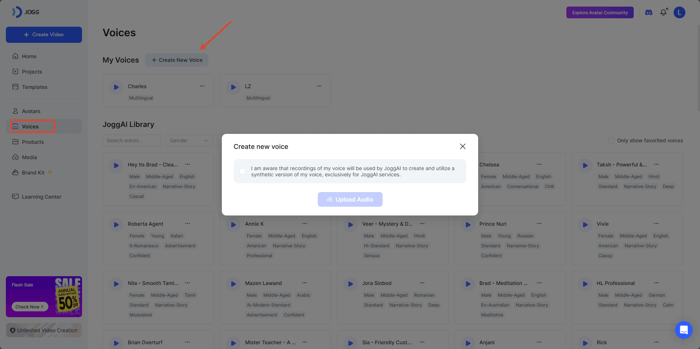Check the voice consent agreement checkbox
The height and width of the screenshot is (349, 700).
(x=242, y=171)
